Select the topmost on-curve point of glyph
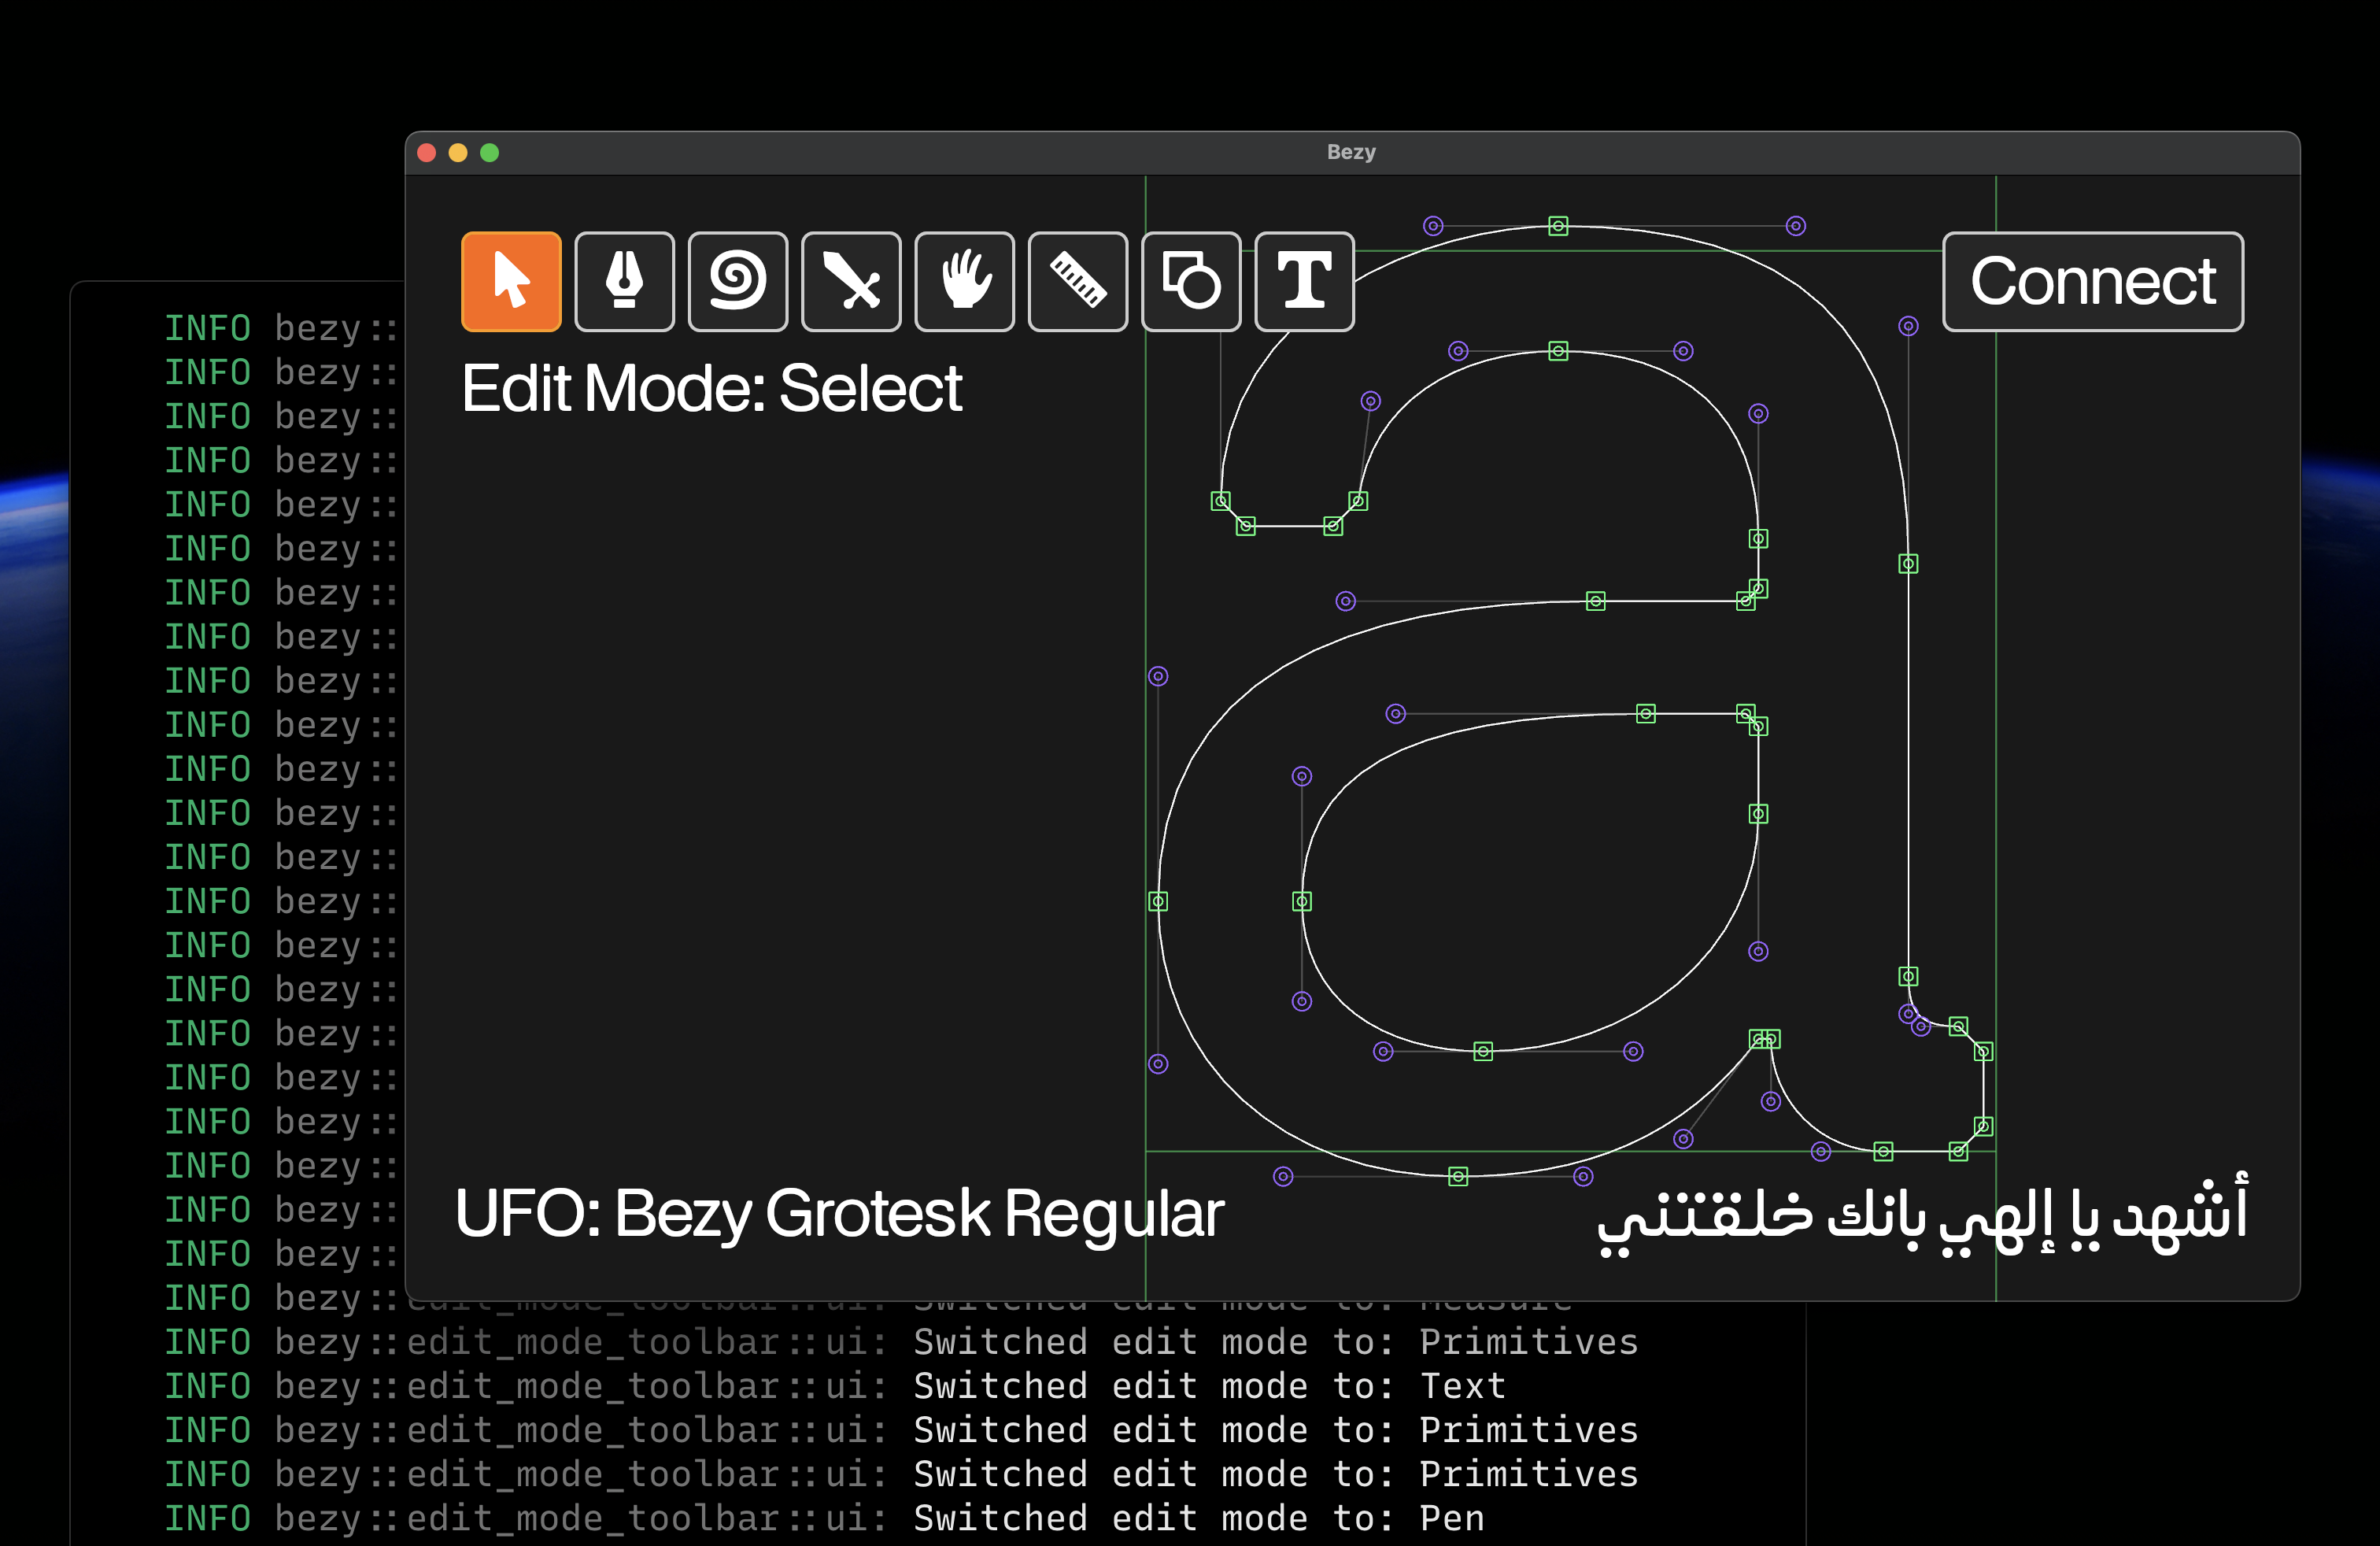 pyautogui.click(x=1558, y=226)
